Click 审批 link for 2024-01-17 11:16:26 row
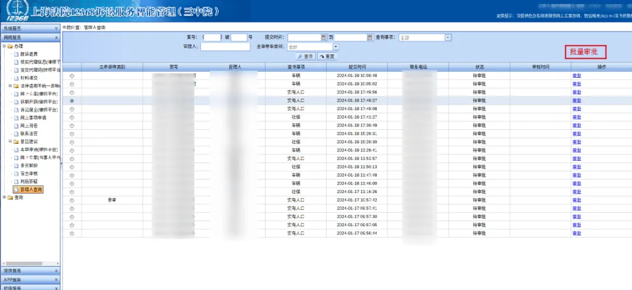The height and width of the screenshot is (290, 632). (577, 192)
